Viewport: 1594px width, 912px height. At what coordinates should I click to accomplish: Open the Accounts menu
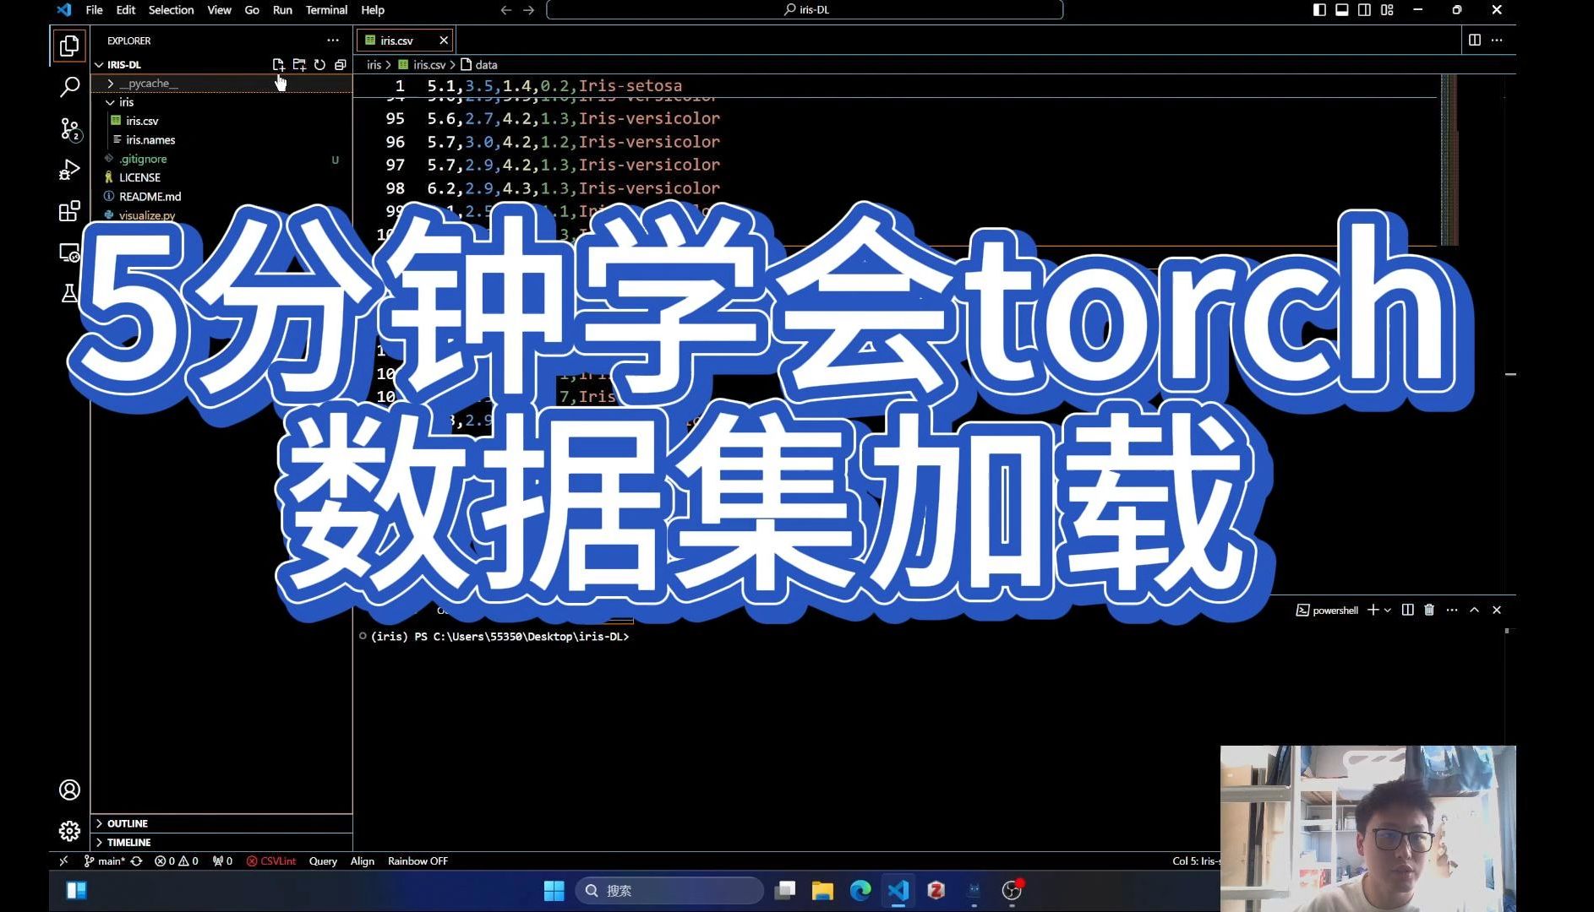click(69, 790)
